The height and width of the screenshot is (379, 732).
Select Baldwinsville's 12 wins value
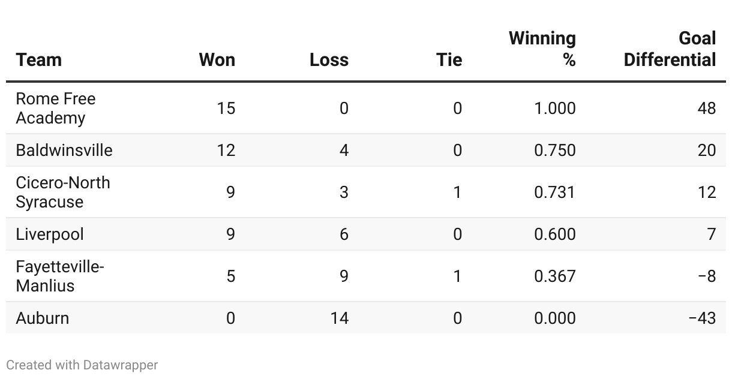pos(226,150)
